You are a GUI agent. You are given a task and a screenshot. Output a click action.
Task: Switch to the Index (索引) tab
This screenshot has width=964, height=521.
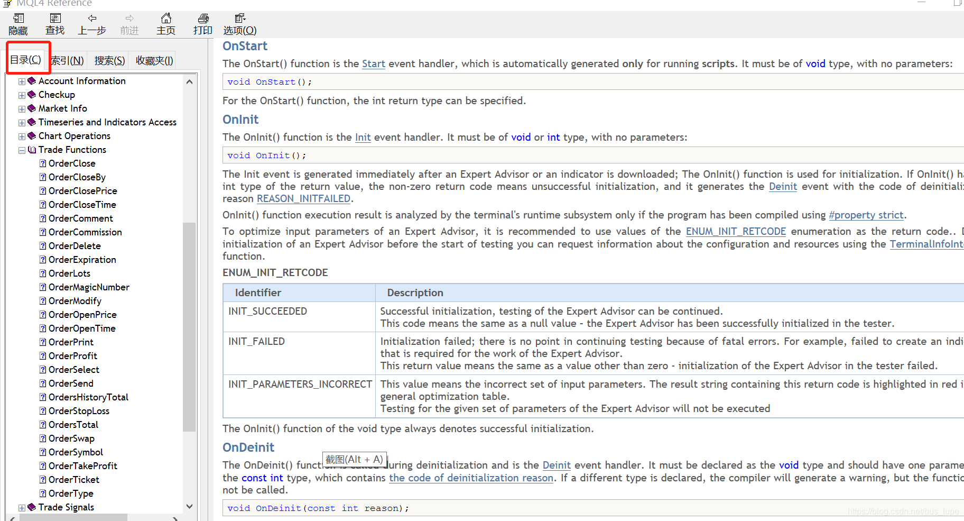point(67,60)
